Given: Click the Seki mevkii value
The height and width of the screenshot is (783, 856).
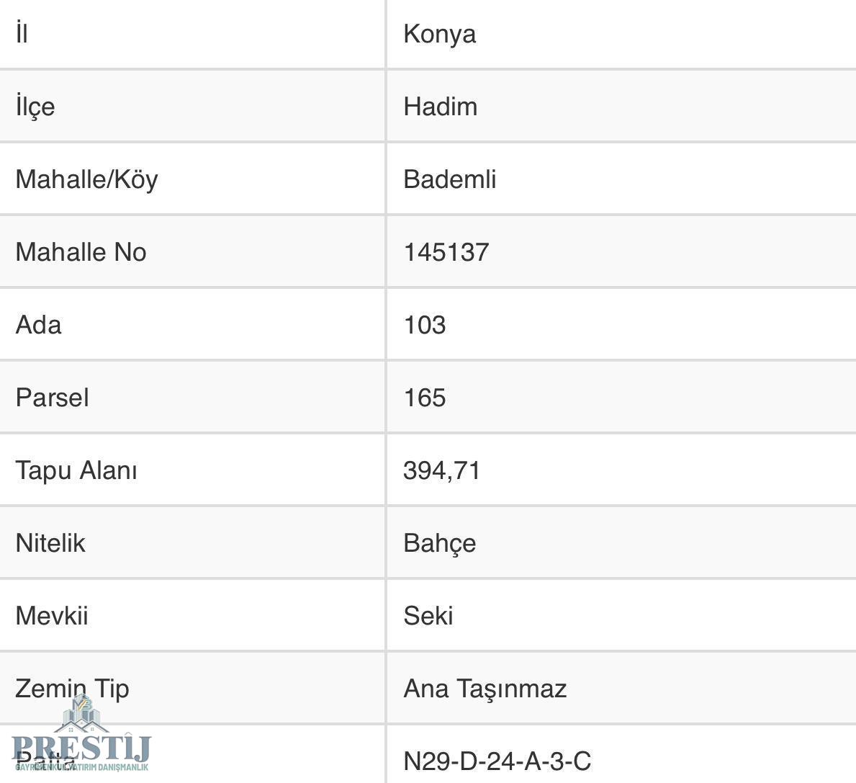Looking at the screenshot, I should click(x=428, y=616).
